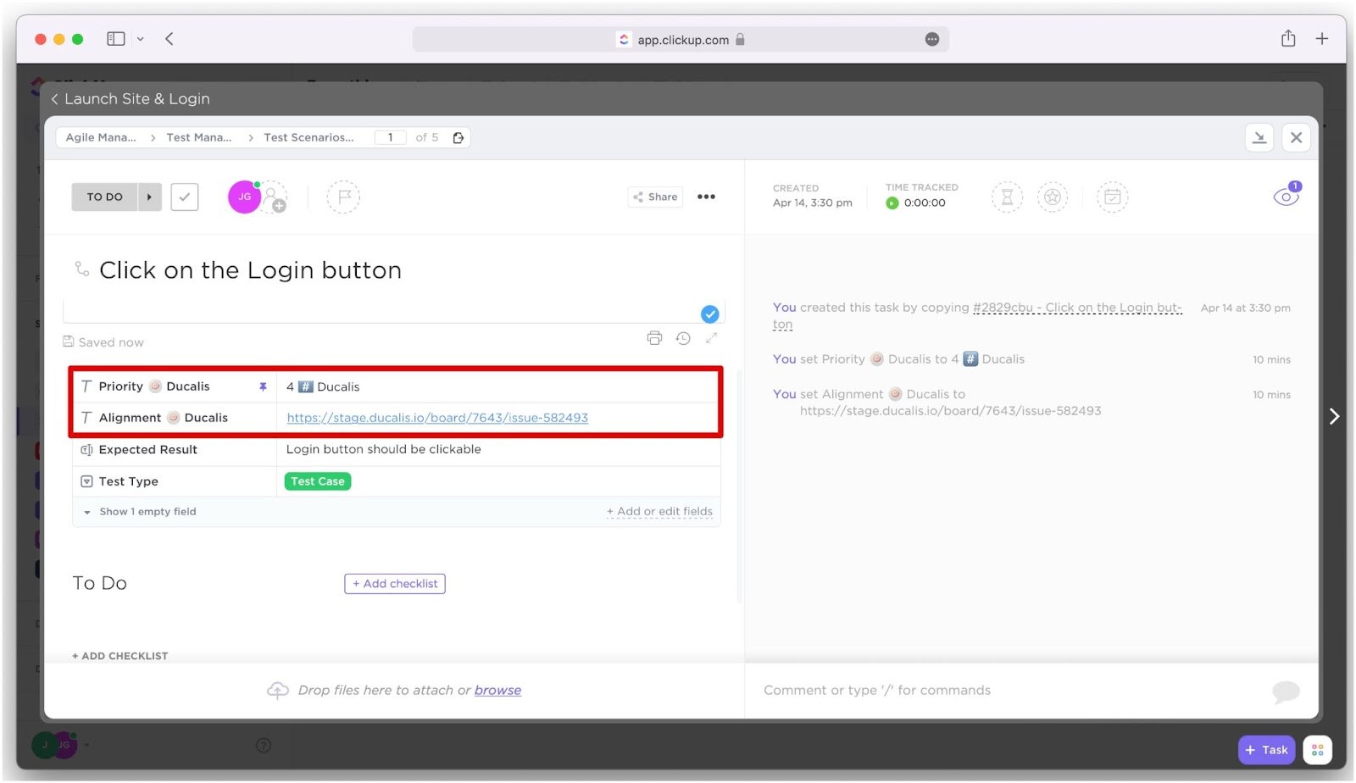1356x783 pixels.
Task: Open copied task link #2829cbu in activity
Action: click(1077, 308)
